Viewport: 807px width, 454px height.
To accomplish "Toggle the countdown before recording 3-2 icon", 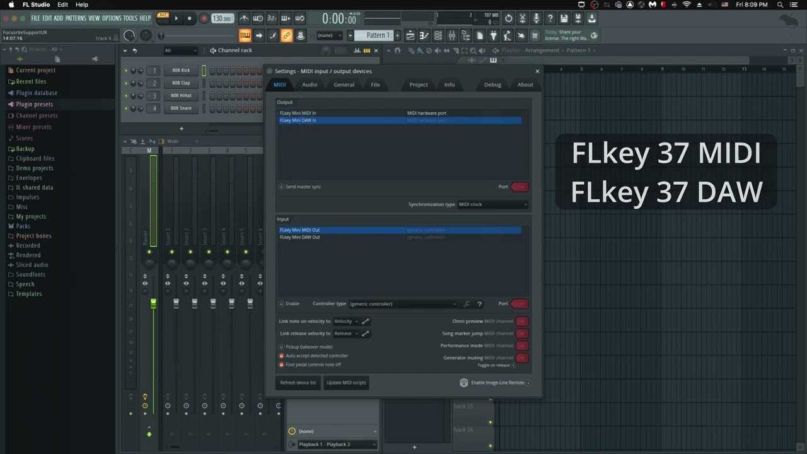I will point(272,18).
